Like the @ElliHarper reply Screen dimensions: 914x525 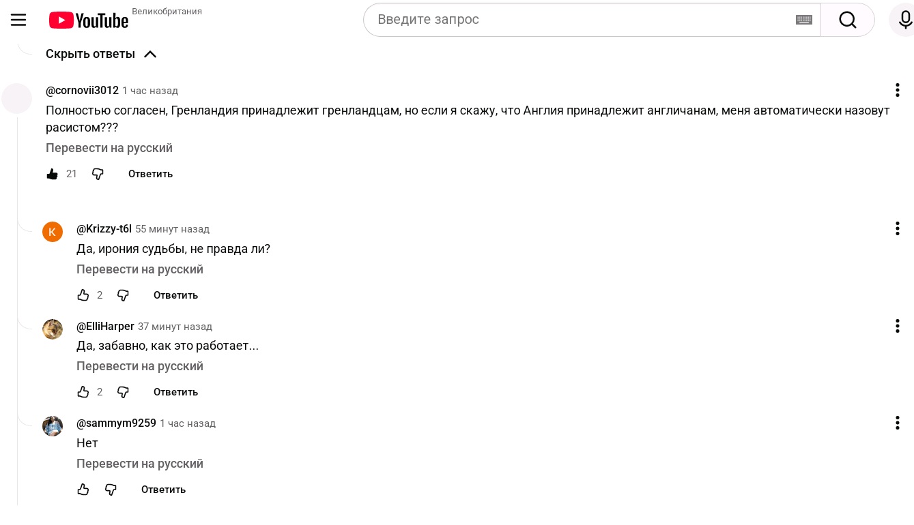click(83, 392)
